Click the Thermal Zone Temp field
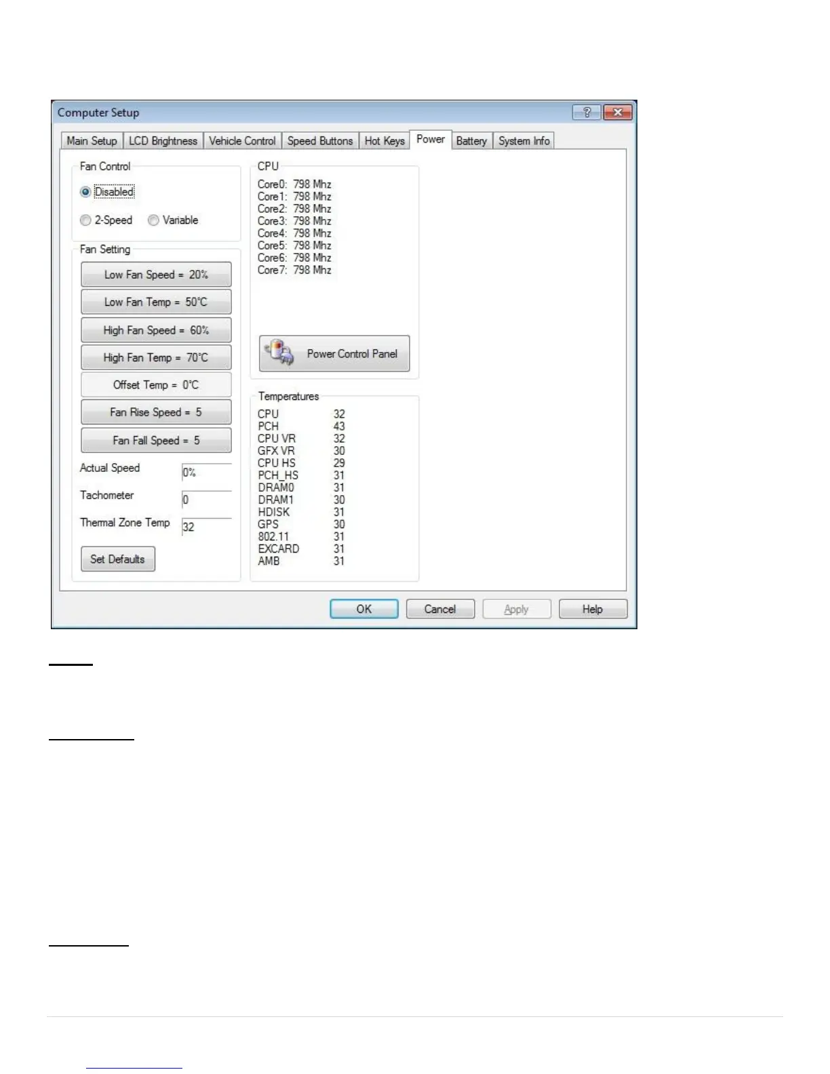 [207, 527]
